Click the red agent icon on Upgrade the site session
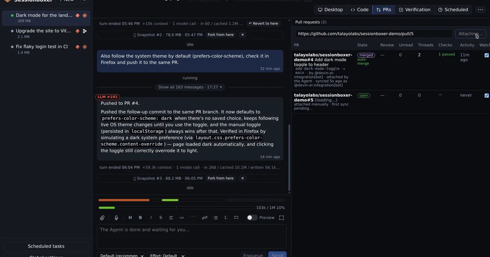The height and width of the screenshot is (257, 490). tap(78, 31)
